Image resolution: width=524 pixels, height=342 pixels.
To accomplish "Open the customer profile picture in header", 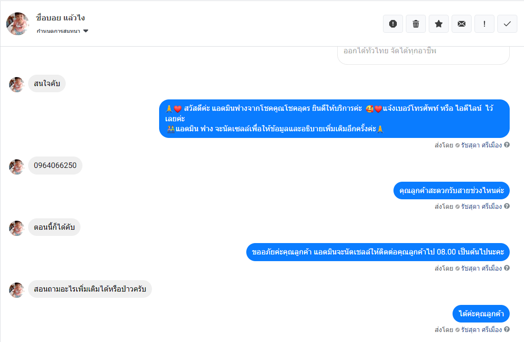I will click(x=18, y=24).
